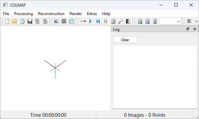Click the building icon with blue arrow
This screenshot has height=119, width=199.
[x=147, y=21]
